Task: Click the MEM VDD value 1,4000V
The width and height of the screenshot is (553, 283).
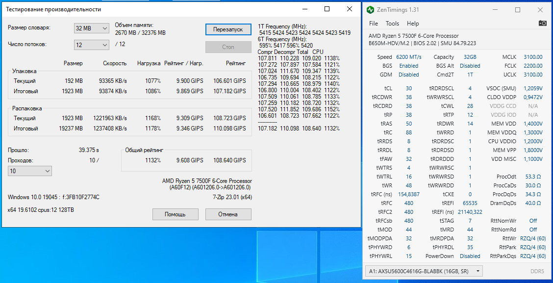Action: (533, 124)
